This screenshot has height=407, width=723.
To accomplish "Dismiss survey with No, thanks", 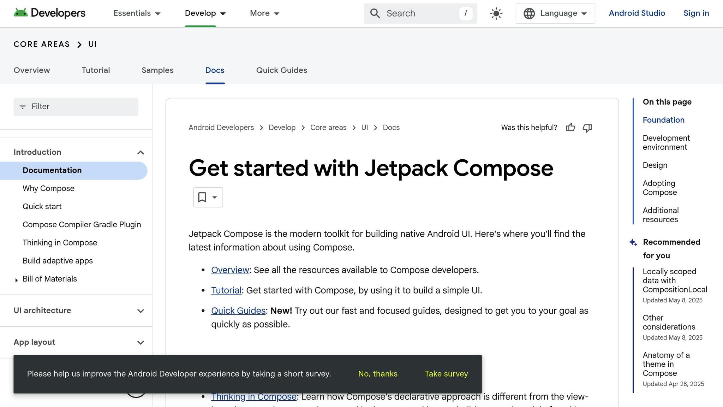I will pyautogui.click(x=378, y=374).
